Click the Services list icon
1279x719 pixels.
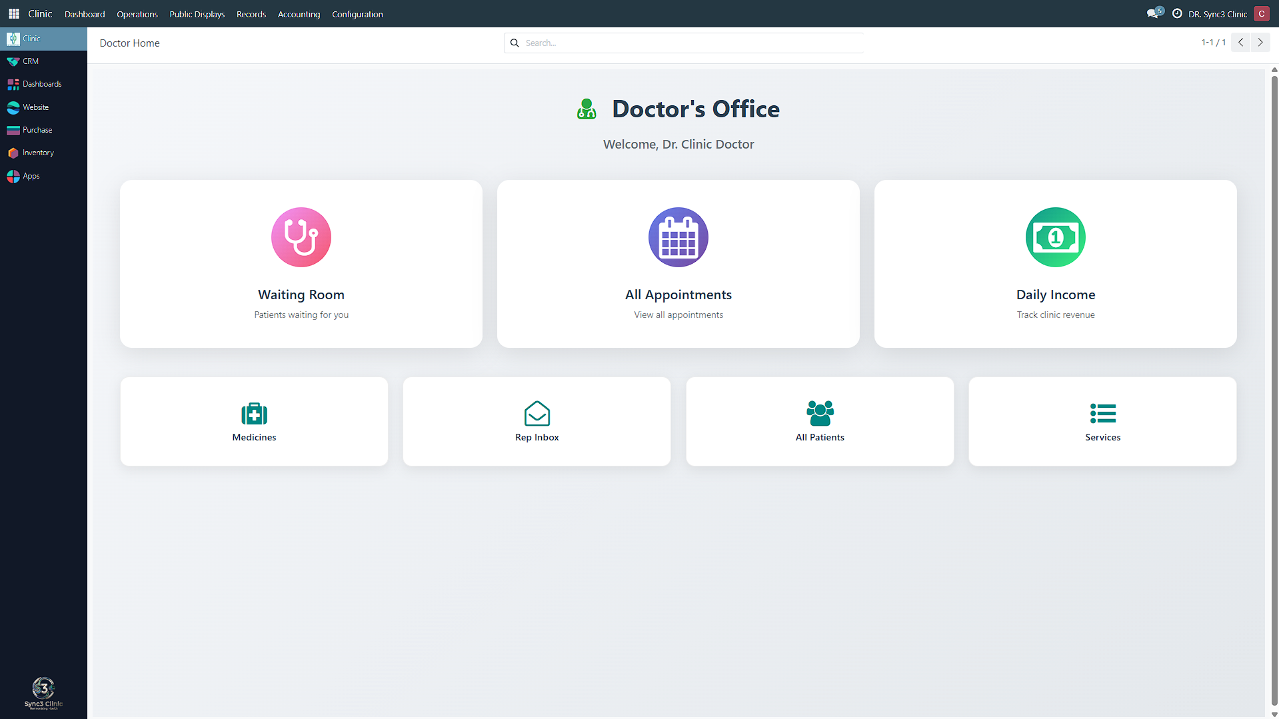(1102, 414)
